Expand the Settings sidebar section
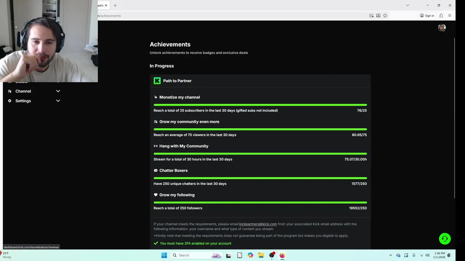 [x=58, y=101]
